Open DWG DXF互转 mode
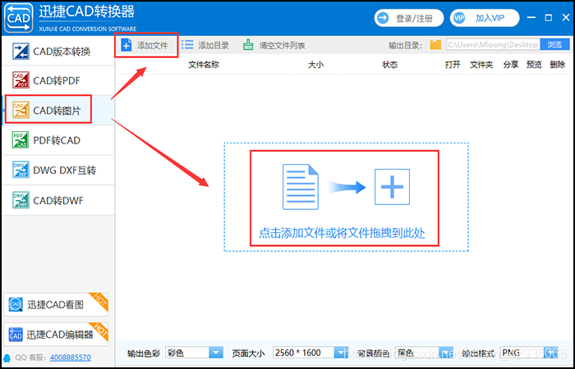 click(58, 171)
